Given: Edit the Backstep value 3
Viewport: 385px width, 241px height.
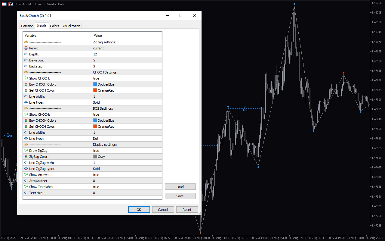Looking at the screenshot, I should click(x=127, y=66).
